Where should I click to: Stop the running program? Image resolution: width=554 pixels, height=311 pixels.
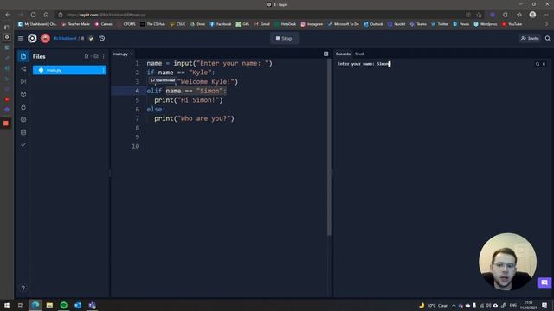point(284,38)
